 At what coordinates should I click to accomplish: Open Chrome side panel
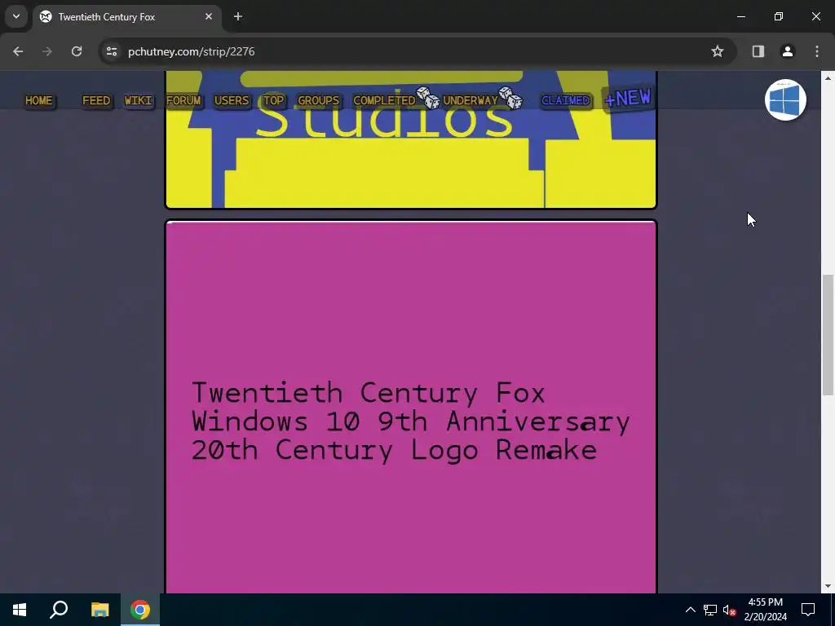[758, 51]
